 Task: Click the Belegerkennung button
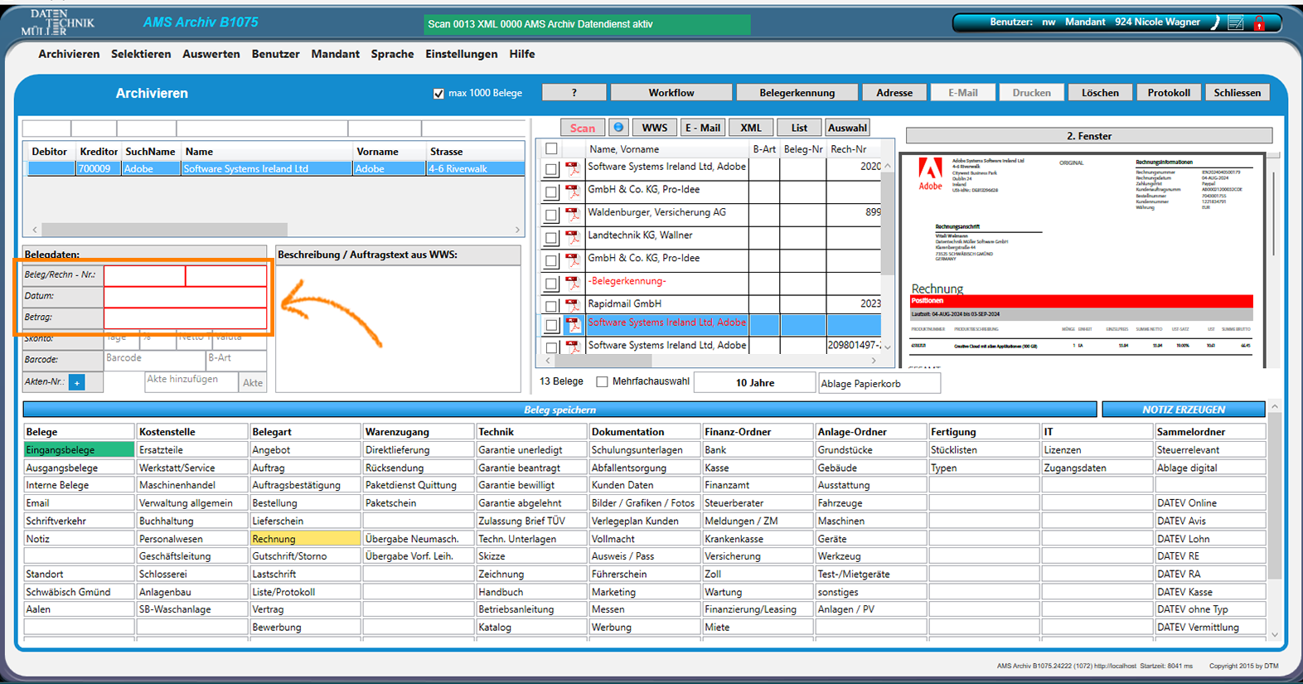pos(797,93)
